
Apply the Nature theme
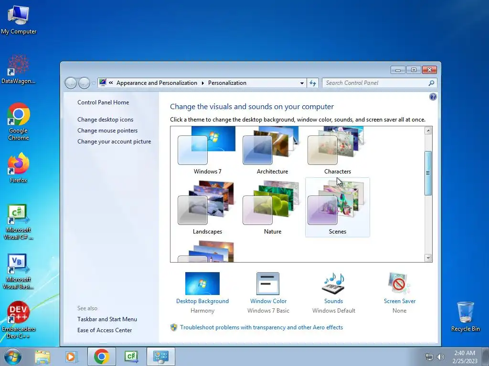click(272, 208)
